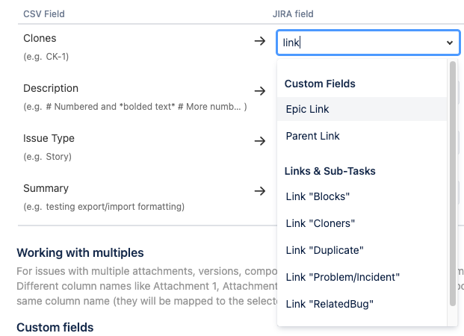
Task: Choose Link "Duplicate" in the dropdown
Action: [324, 250]
